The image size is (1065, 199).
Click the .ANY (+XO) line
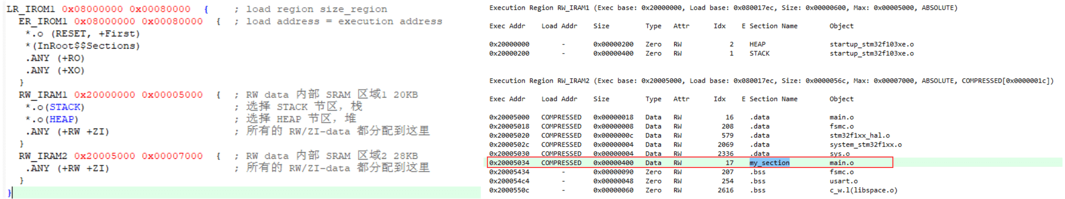55,70
